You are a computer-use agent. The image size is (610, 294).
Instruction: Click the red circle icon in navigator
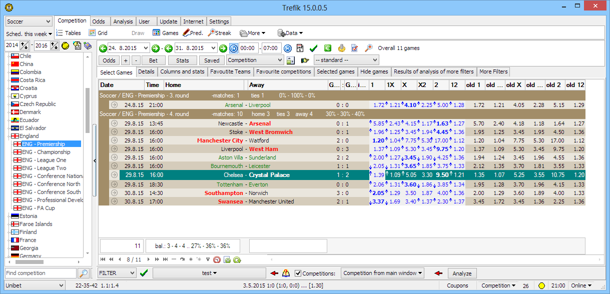pyautogui.click(x=217, y=259)
